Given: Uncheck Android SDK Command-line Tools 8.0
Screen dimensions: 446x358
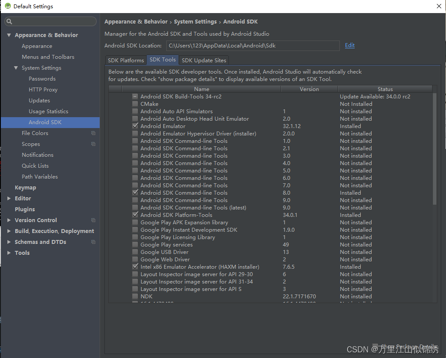Looking at the screenshot, I should point(135,193).
